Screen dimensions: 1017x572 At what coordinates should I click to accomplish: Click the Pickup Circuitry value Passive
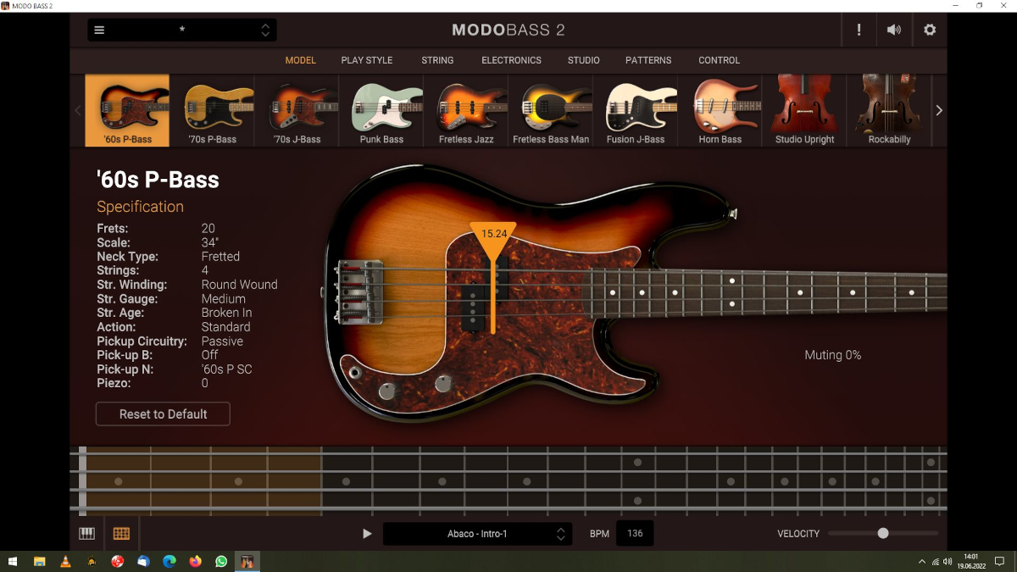click(222, 342)
